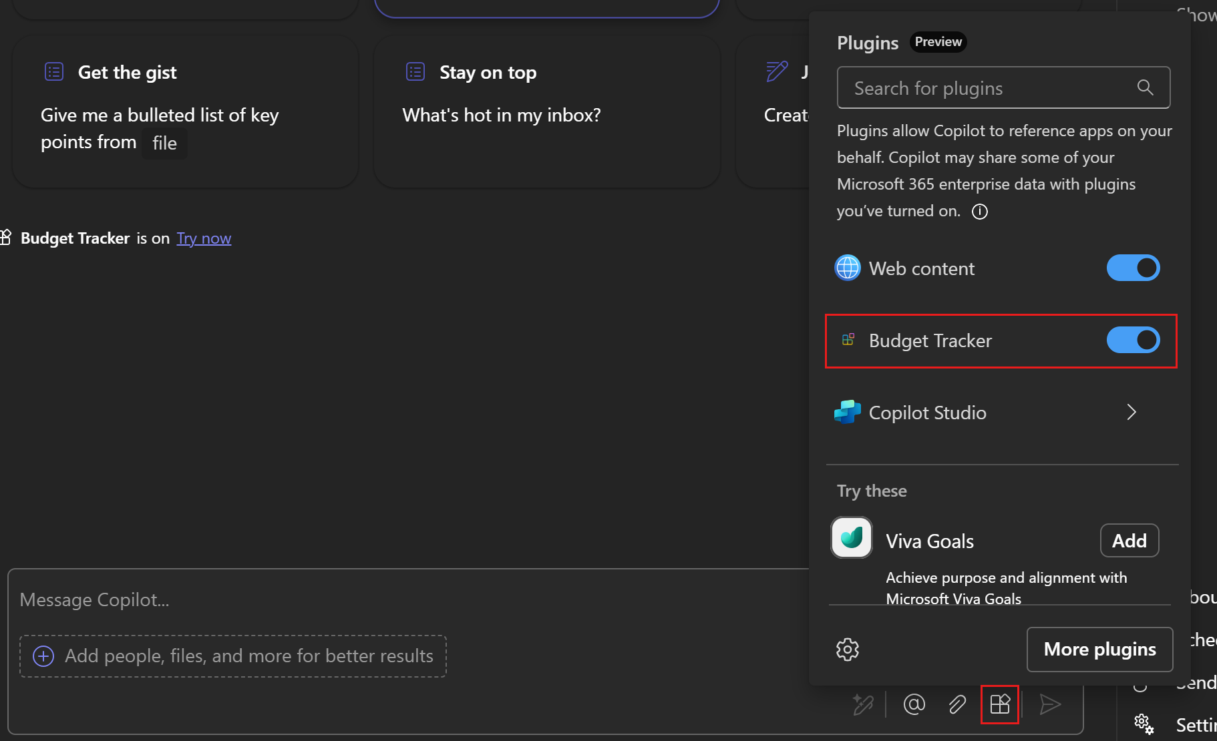The image size is (1217, 741).
Task: Open the 'What's hot in my inbox?' card
Action: [x=546, y=111]
